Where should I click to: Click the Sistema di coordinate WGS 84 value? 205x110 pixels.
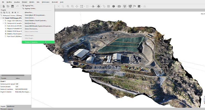click(21, 89)
